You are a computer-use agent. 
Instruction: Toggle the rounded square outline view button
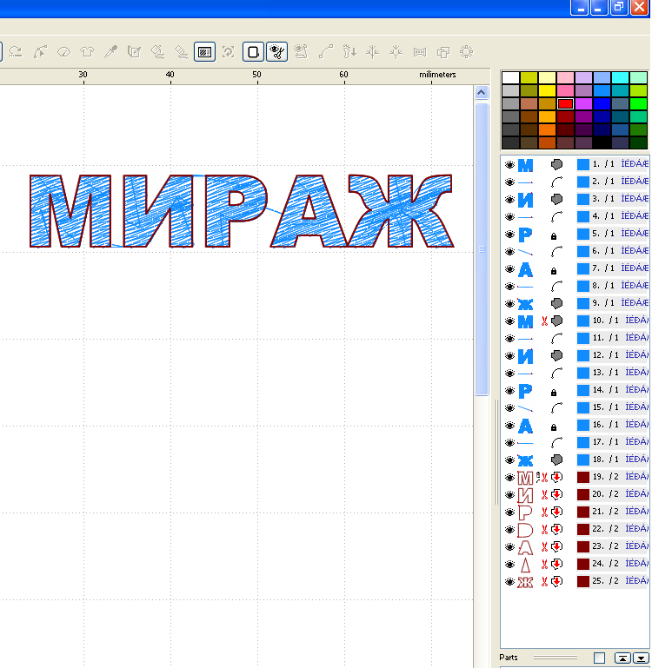pyautogui.click(x=253, y=52)
